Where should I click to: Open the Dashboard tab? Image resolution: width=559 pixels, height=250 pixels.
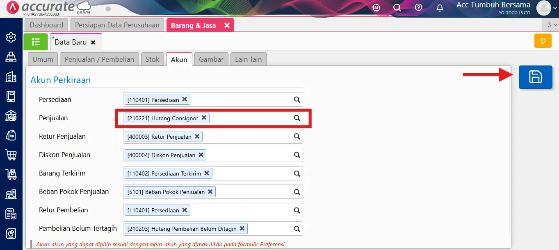tap(46, 25)
